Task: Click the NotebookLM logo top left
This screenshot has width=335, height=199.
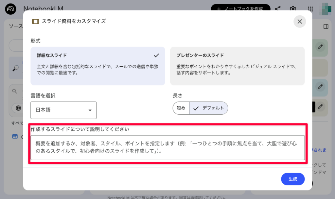Action: (11, 9)
